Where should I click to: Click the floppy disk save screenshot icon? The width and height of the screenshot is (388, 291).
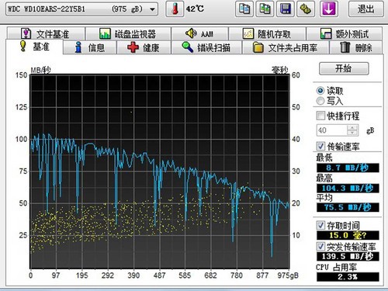point(286,9)
